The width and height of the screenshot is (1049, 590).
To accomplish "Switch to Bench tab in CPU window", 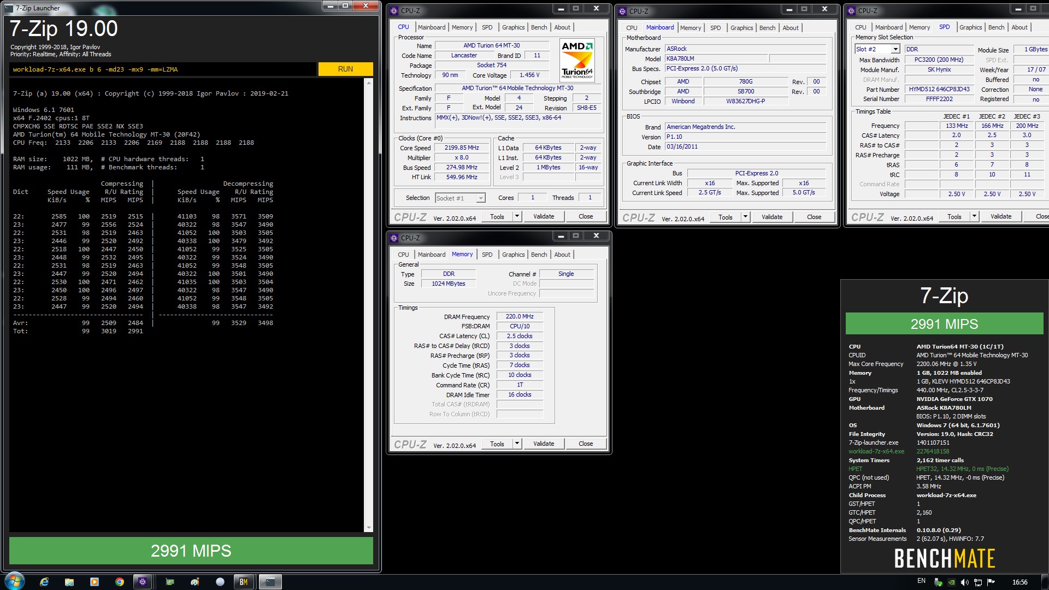I will [539, 27].
